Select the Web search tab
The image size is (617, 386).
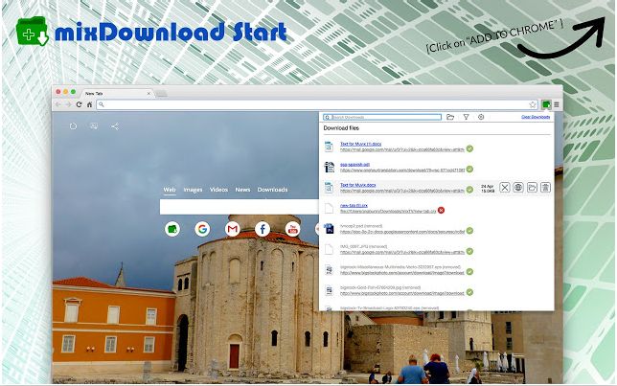(170, 190)
